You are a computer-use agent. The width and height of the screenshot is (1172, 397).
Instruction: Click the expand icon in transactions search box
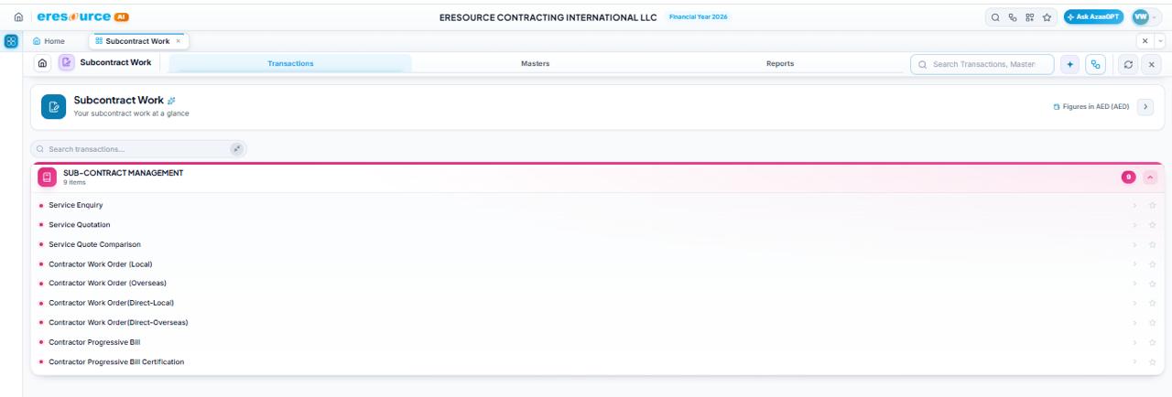tap(236, 148)
